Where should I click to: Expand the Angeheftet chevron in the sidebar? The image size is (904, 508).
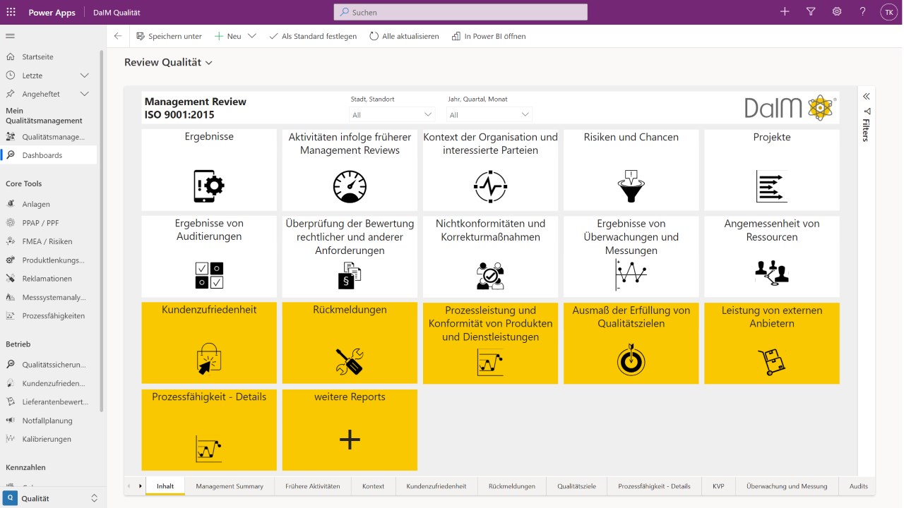pyautogui.click(x=84, y=94)
